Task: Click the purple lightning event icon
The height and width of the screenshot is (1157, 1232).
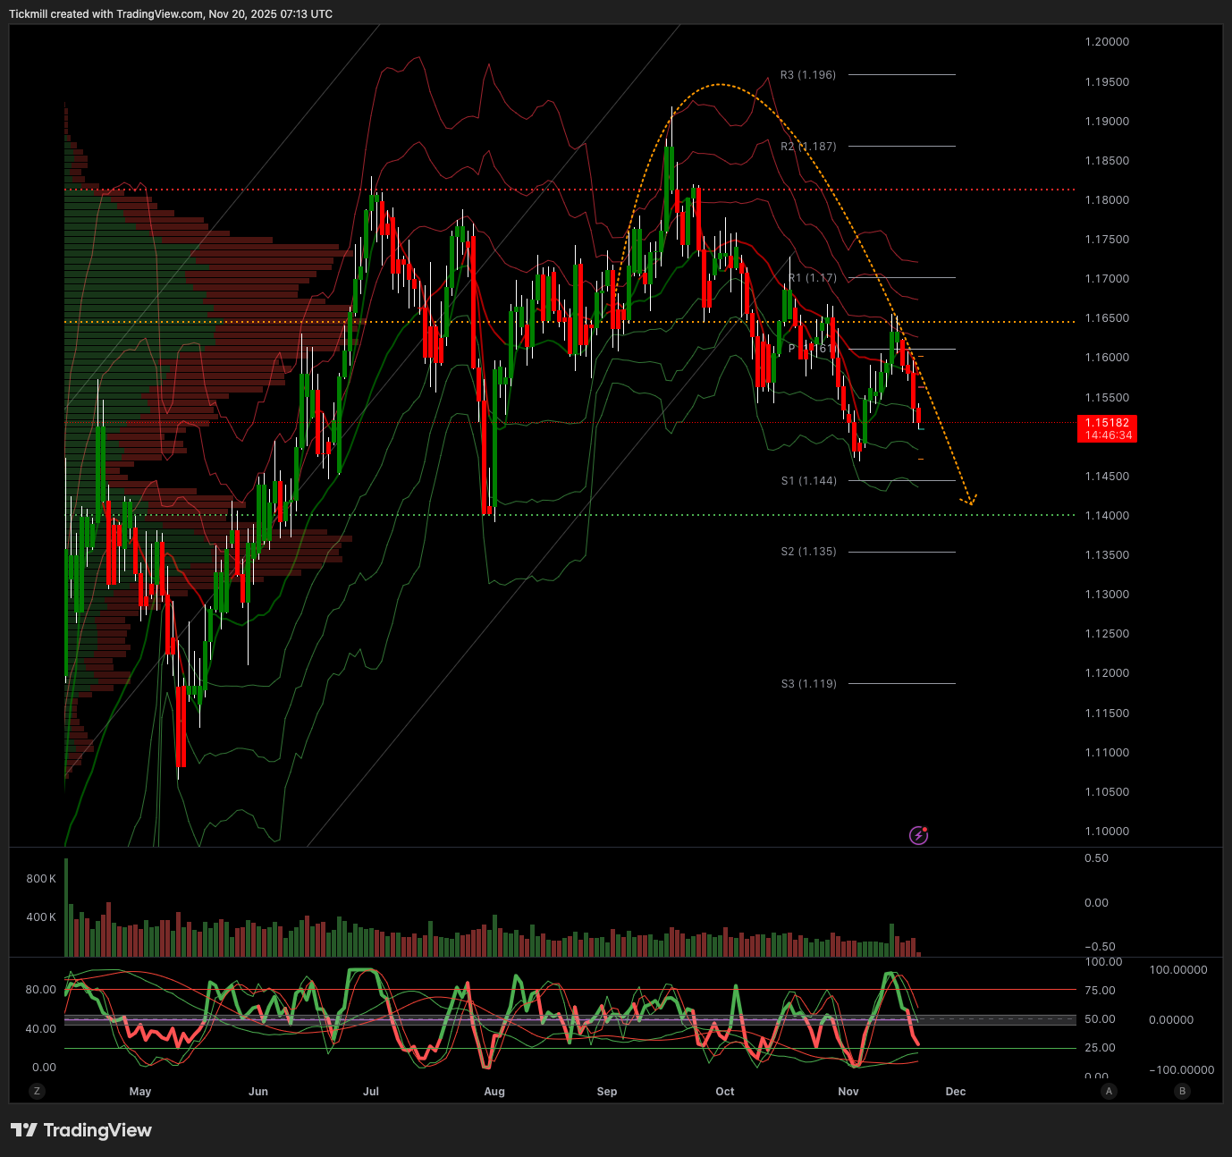Action: tap(918, 835)
